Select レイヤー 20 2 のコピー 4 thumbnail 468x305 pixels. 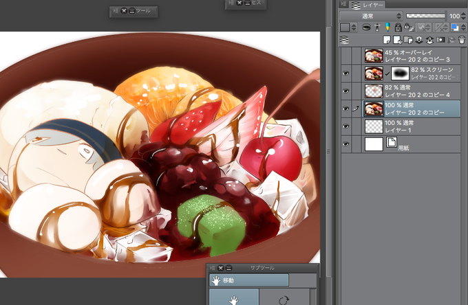(x=374, y=91)
